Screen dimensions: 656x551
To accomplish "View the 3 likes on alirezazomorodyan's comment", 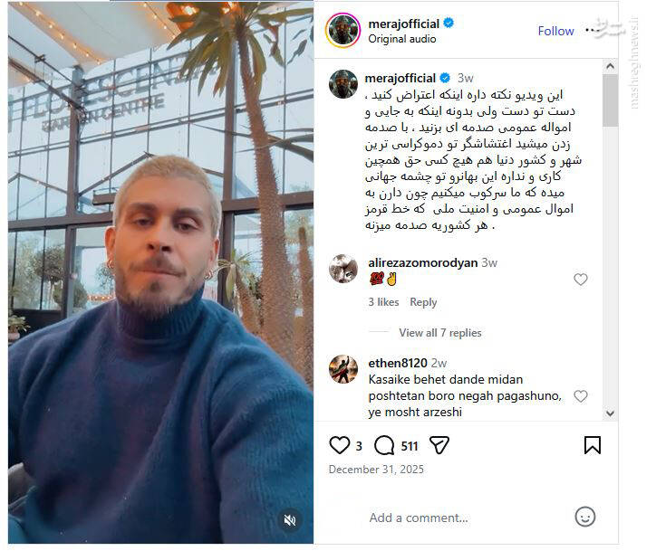I will pos(383,302).
